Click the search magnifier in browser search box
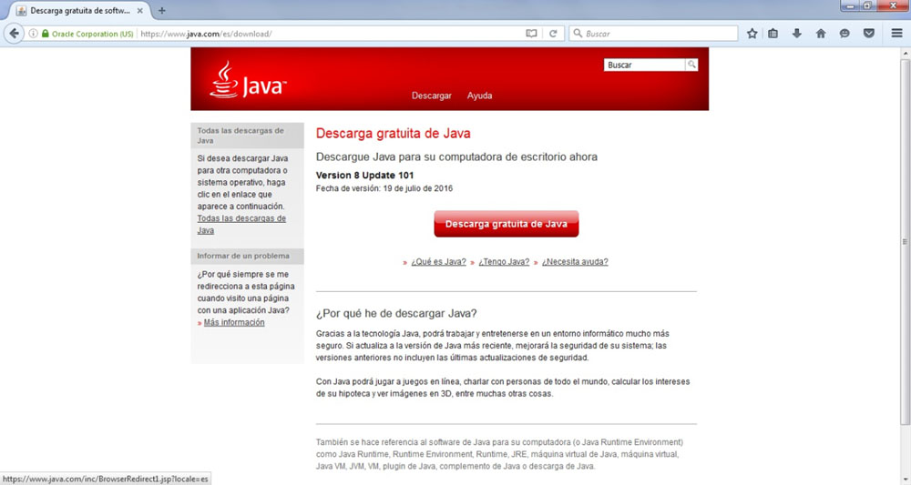The height and width of the screenshot is (485, 911). coord(578,34)
